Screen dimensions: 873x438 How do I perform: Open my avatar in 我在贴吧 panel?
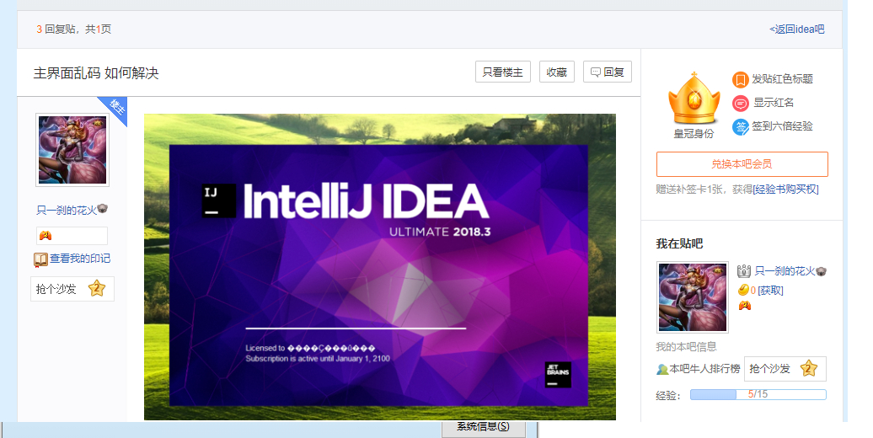pyautogui.click(x=693, y=297)
